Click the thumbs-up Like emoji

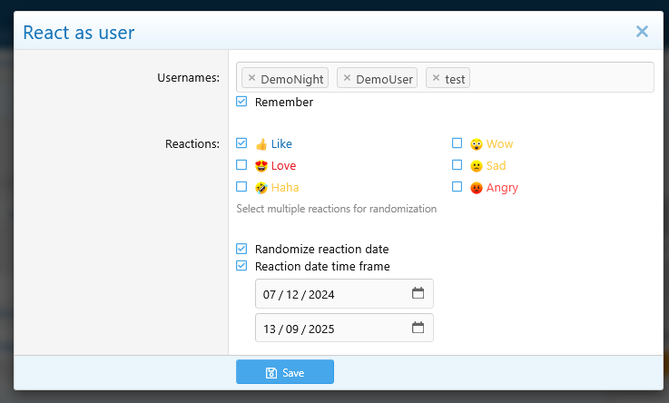pos(261,144)
